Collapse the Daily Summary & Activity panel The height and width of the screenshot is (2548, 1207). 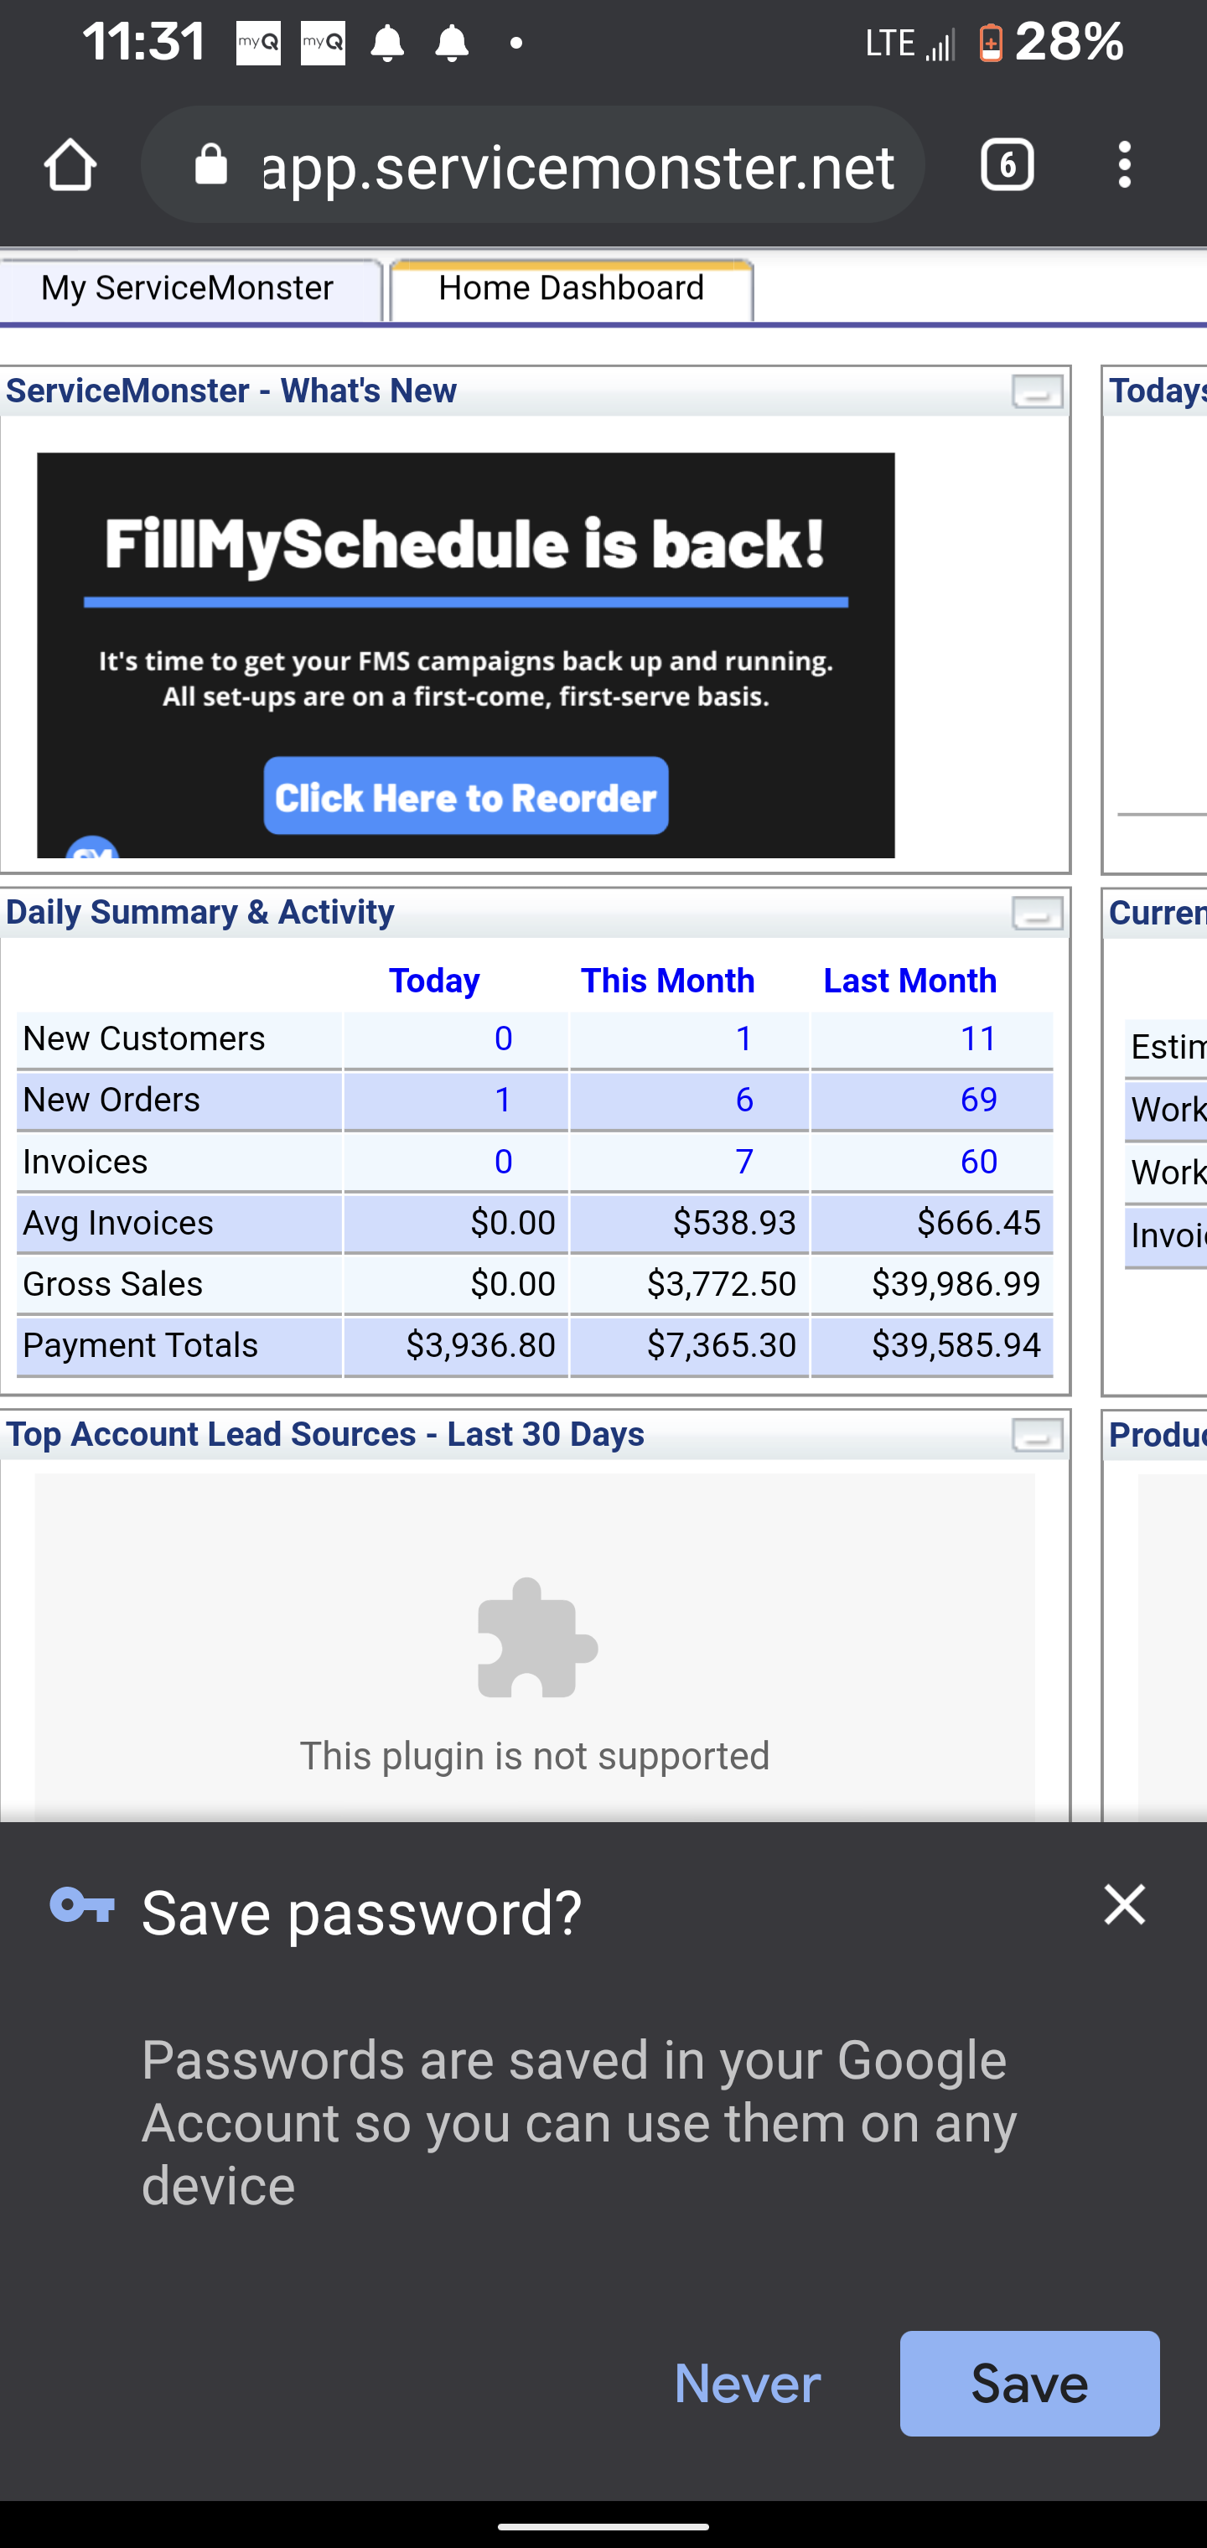tap(1037, 913)
